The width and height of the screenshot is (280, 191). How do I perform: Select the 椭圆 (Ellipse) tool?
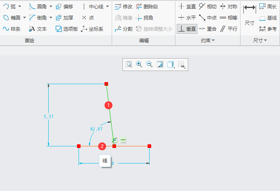click(x=12, y=18)
